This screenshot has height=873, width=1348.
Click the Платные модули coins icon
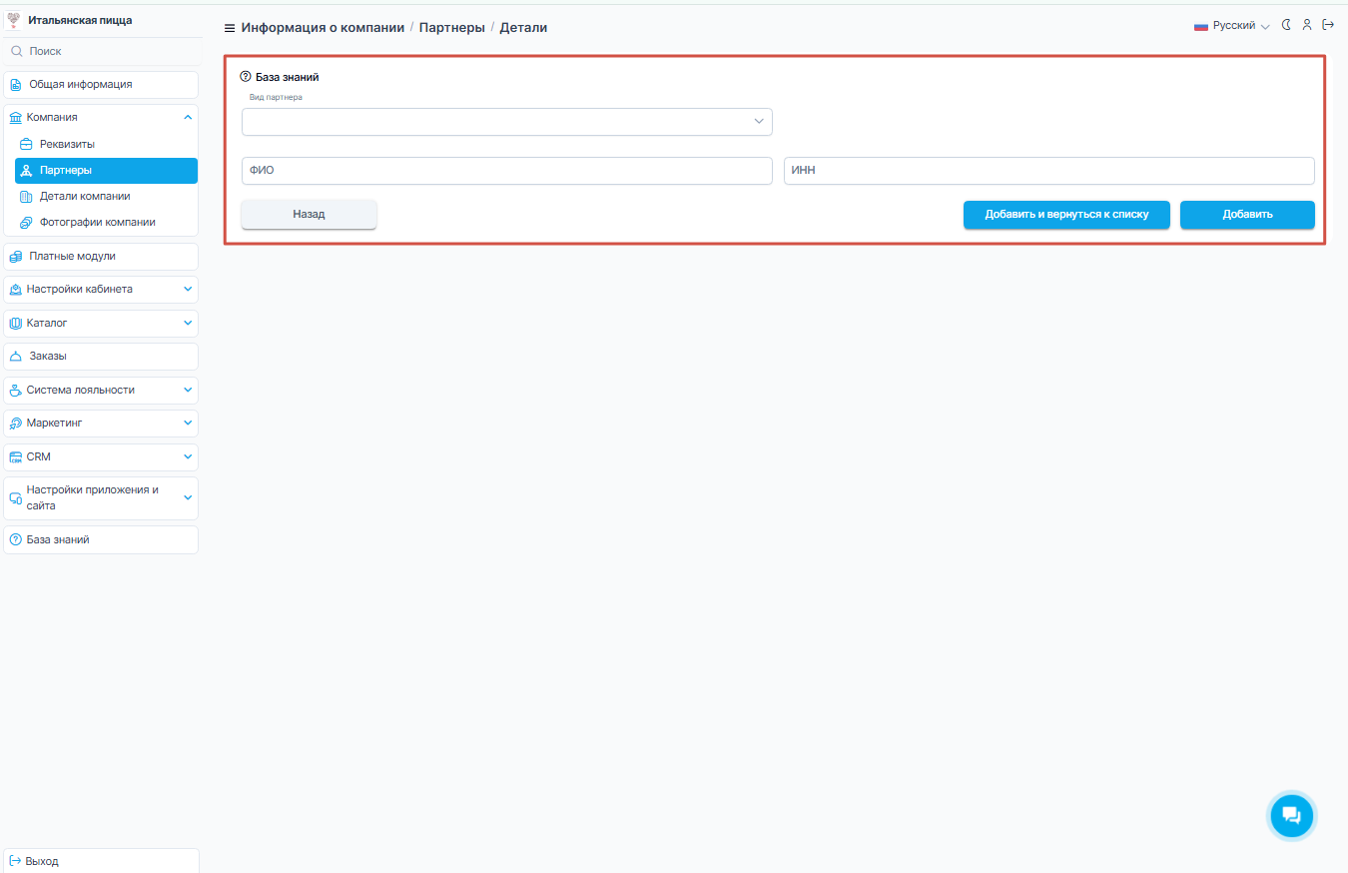(x=15, y=257)
